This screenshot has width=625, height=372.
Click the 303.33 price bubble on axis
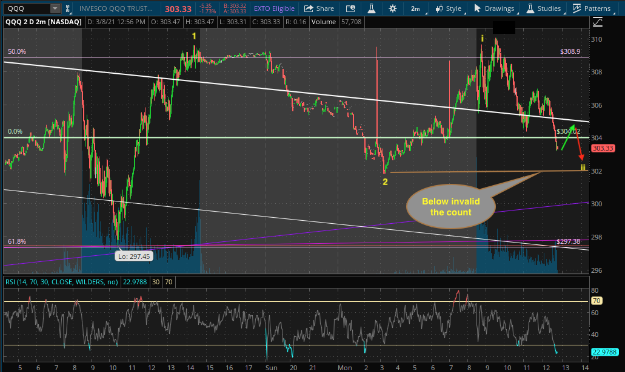click(603, 148)
